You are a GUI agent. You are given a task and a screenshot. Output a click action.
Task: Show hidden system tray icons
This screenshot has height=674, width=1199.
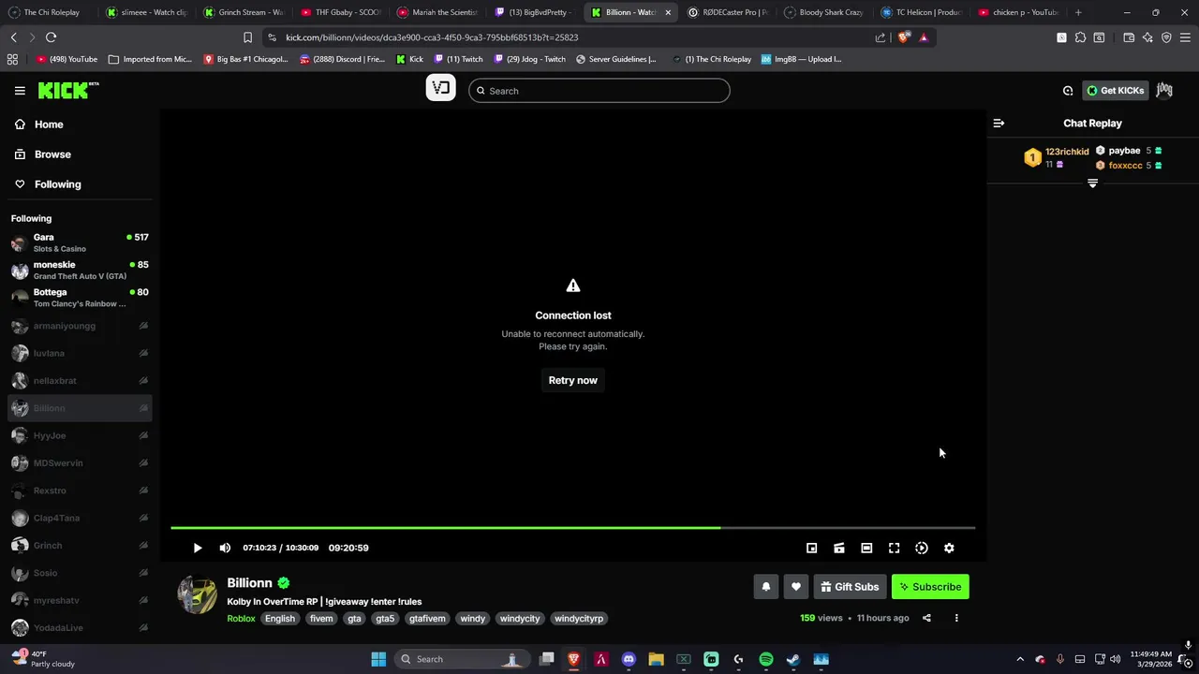1020,659
